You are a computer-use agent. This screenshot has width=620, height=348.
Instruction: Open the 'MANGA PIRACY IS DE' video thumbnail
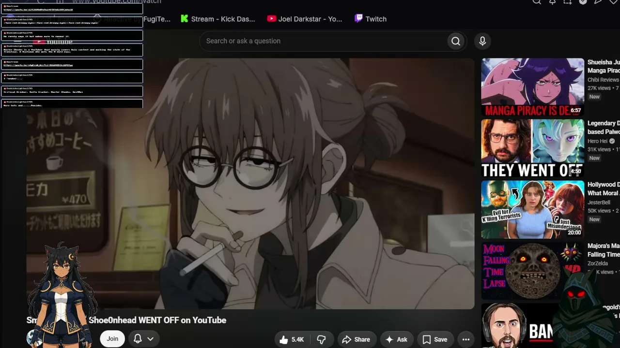533,87
